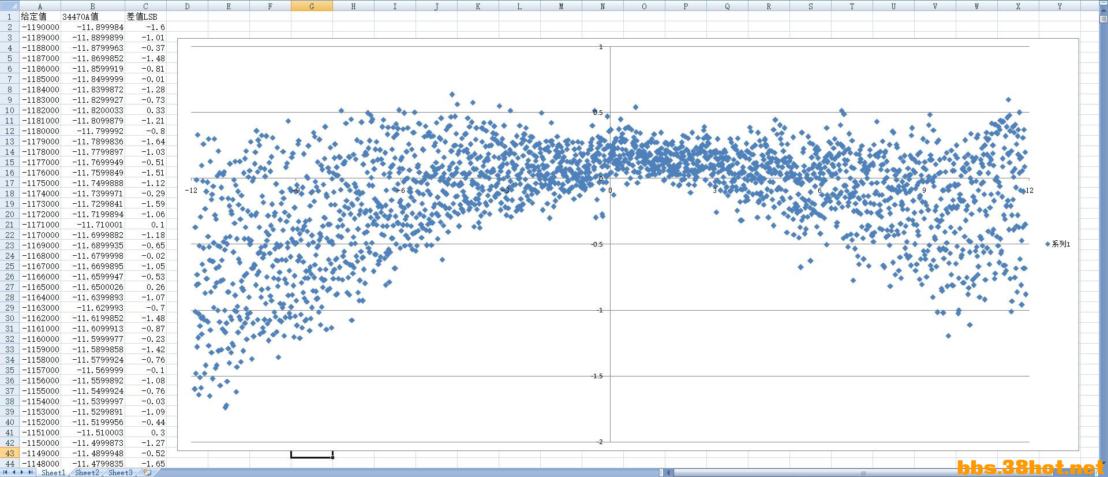1108x477 pixels.
Task: Select row 21 header
Action: (9, 225)
